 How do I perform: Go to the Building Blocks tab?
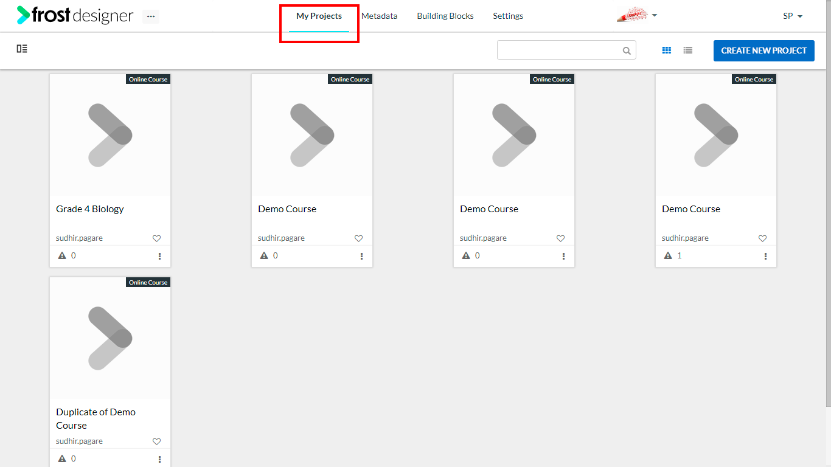coord(445,16)
